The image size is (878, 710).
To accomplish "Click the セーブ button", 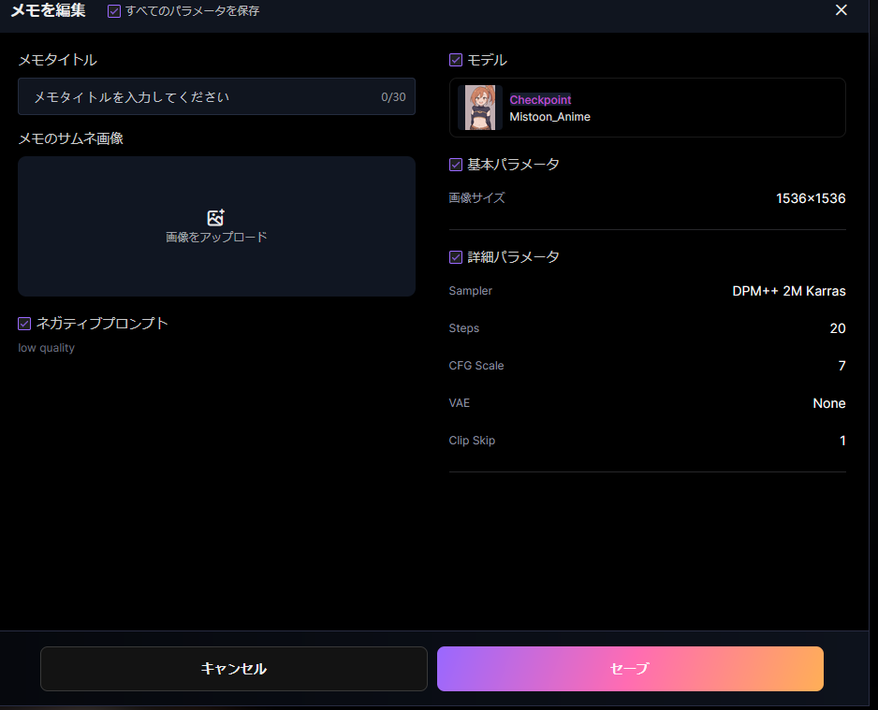I will (630, 669).
